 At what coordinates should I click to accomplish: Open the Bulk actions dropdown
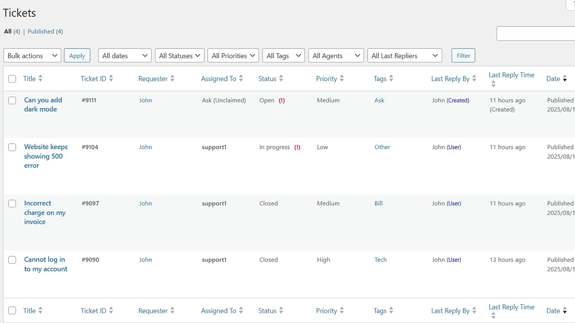(x=32, y=56)
